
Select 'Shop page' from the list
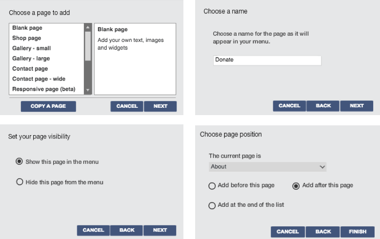(27, 38)
